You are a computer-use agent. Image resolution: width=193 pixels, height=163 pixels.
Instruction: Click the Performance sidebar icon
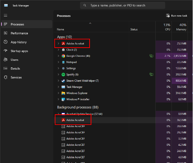pos(5,33)
